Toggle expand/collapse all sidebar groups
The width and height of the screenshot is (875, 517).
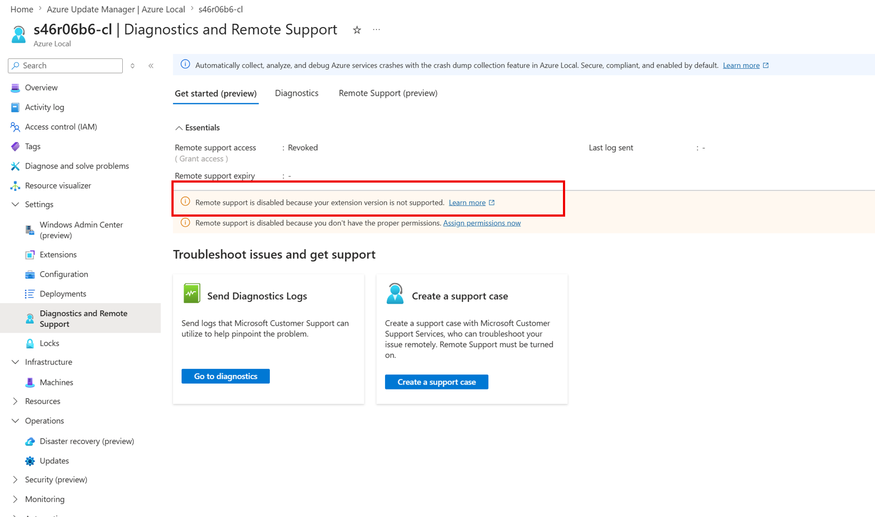(x=132, y=66)
